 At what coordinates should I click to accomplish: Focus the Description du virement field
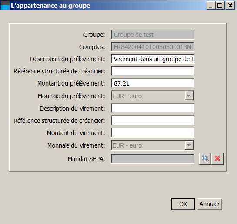click(153, 108)
